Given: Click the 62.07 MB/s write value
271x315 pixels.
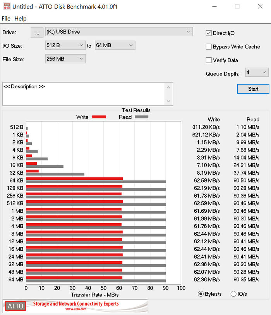Looking at the screenshot, I should coord(207,272).
